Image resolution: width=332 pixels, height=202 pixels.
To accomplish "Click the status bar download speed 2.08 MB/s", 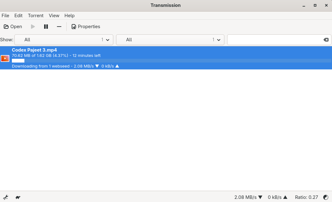I will 248,197.
